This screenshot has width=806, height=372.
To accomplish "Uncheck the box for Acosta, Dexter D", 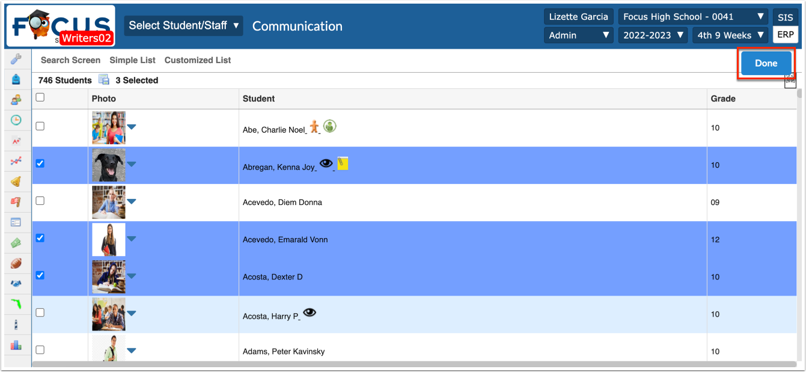I will point(40,275).
